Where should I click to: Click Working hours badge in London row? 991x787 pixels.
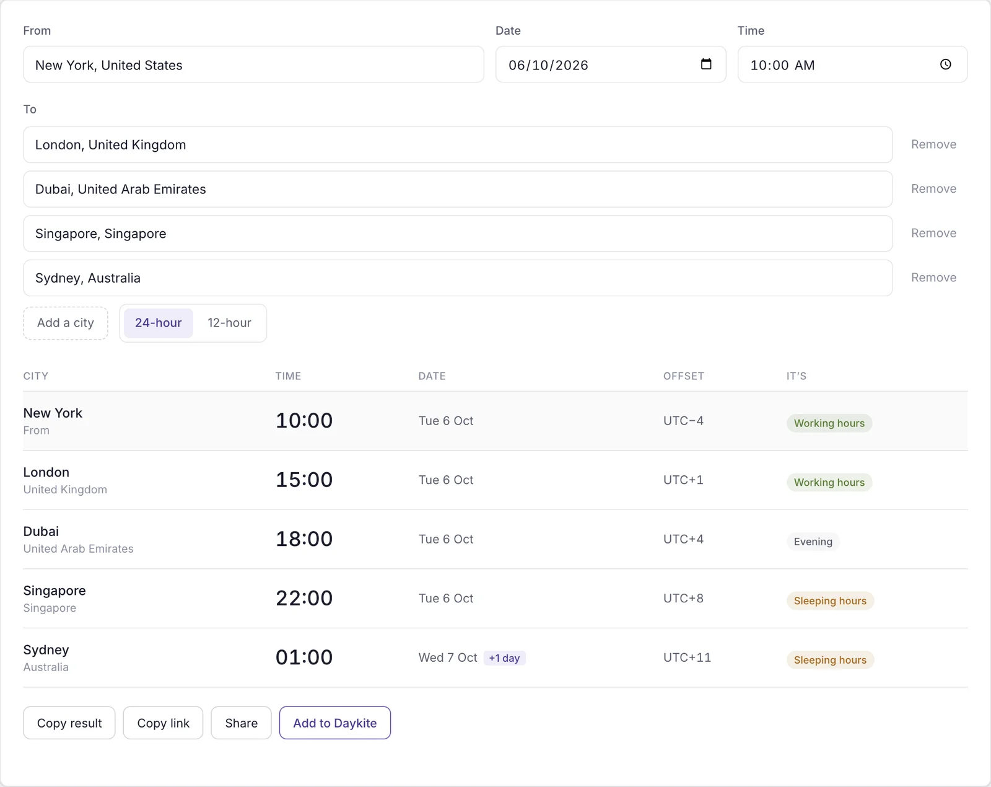click(x=829, y=483)
